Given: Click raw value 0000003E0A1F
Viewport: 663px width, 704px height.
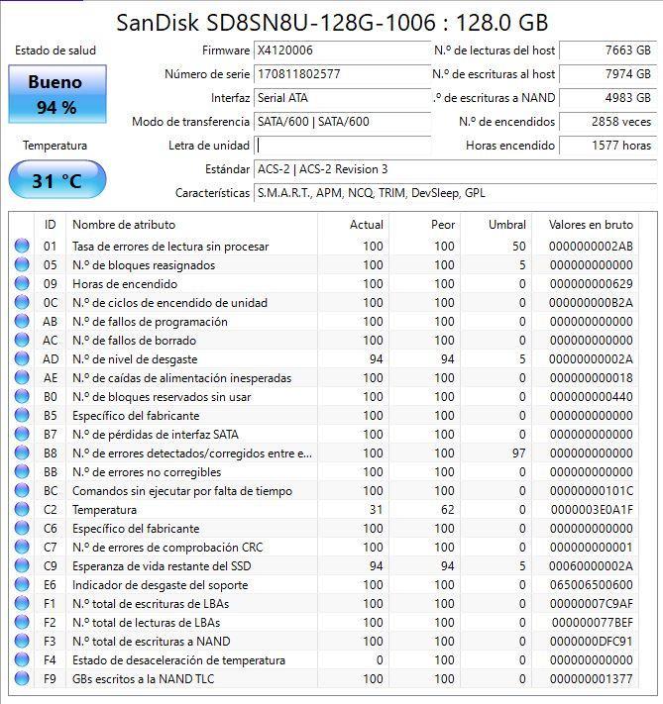Looking at the screenshot, I should point(592,510).
